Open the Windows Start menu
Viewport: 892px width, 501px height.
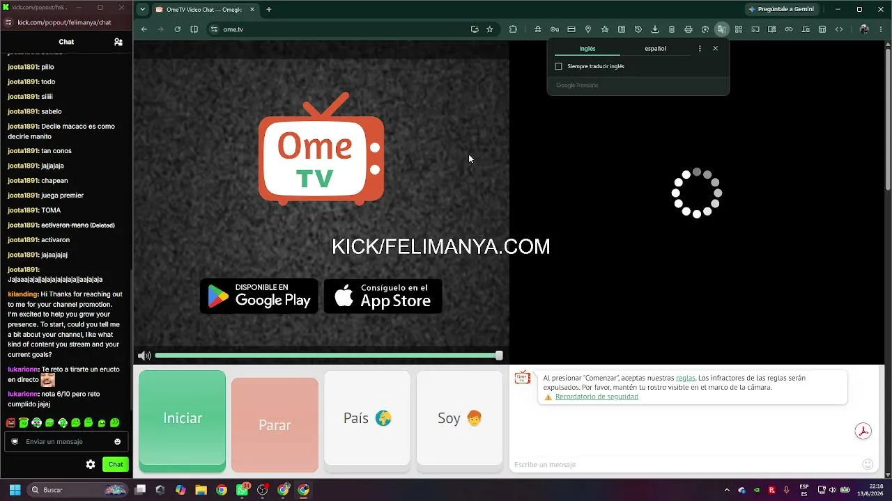(15, 490)
